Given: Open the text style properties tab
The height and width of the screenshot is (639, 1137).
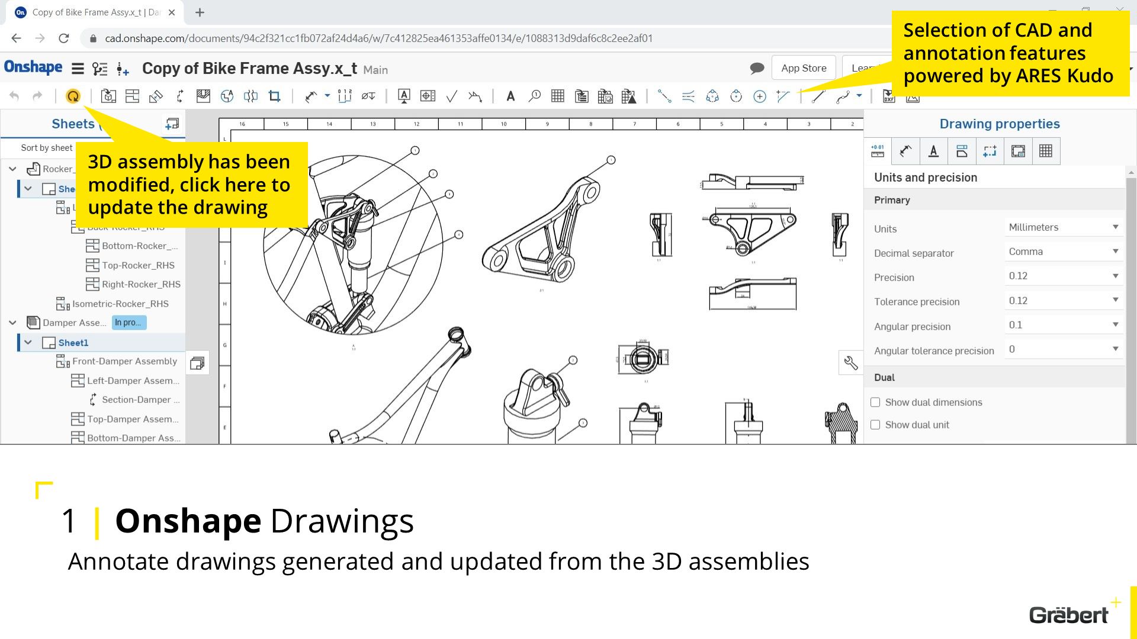Looking at the screenshot, I should coord(933,151).
